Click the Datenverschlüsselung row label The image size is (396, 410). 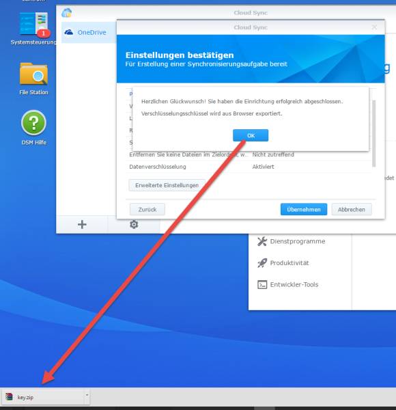point(158,167)
